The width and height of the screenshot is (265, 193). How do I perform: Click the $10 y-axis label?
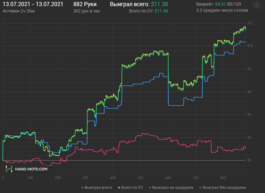[x=250, y=46]
